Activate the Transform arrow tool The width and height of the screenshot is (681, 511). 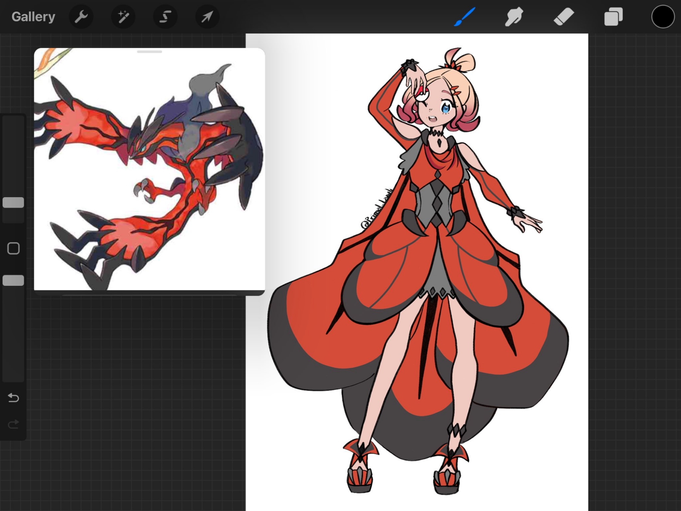tap(207, 17)
